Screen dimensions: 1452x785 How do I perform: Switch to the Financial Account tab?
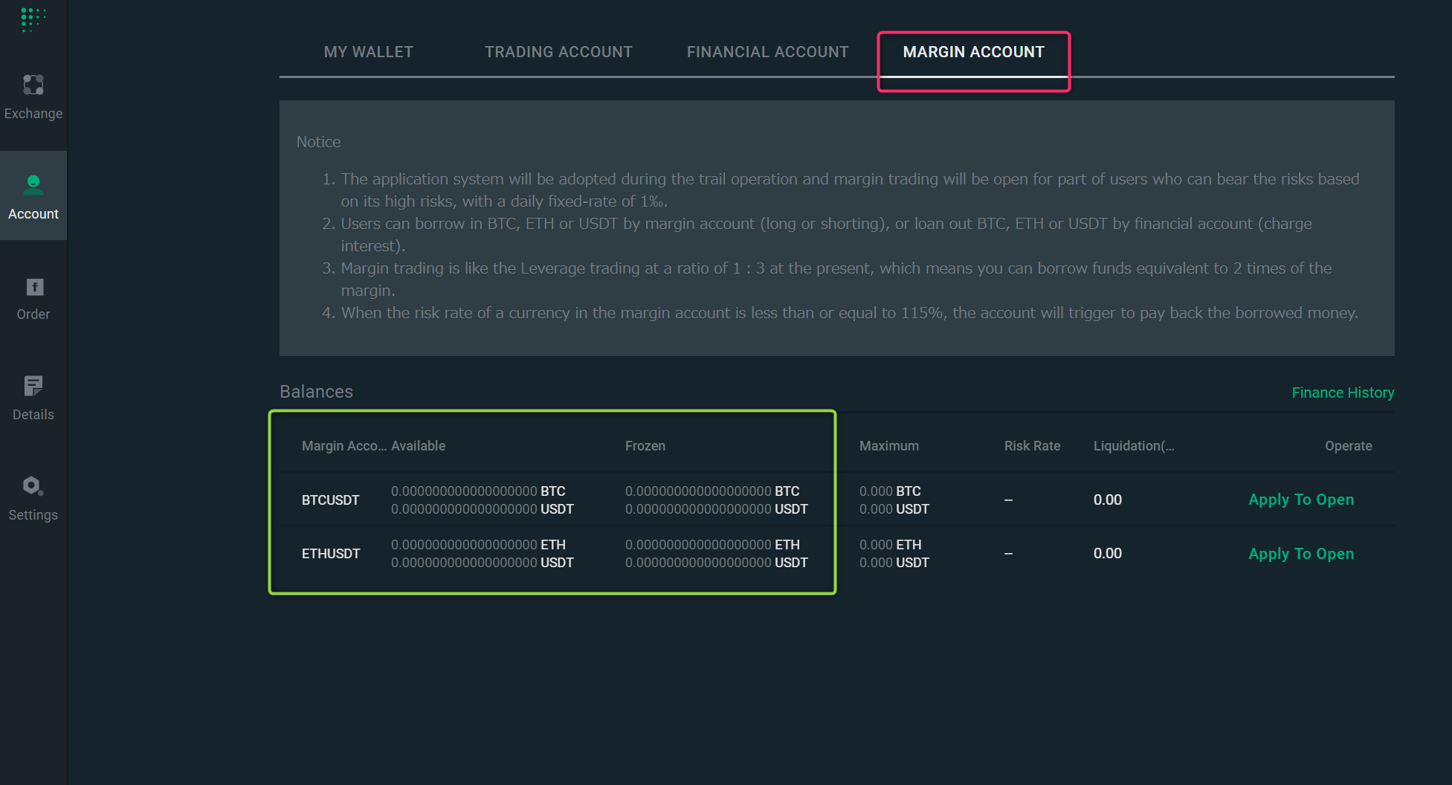click(x=768, y=52)
